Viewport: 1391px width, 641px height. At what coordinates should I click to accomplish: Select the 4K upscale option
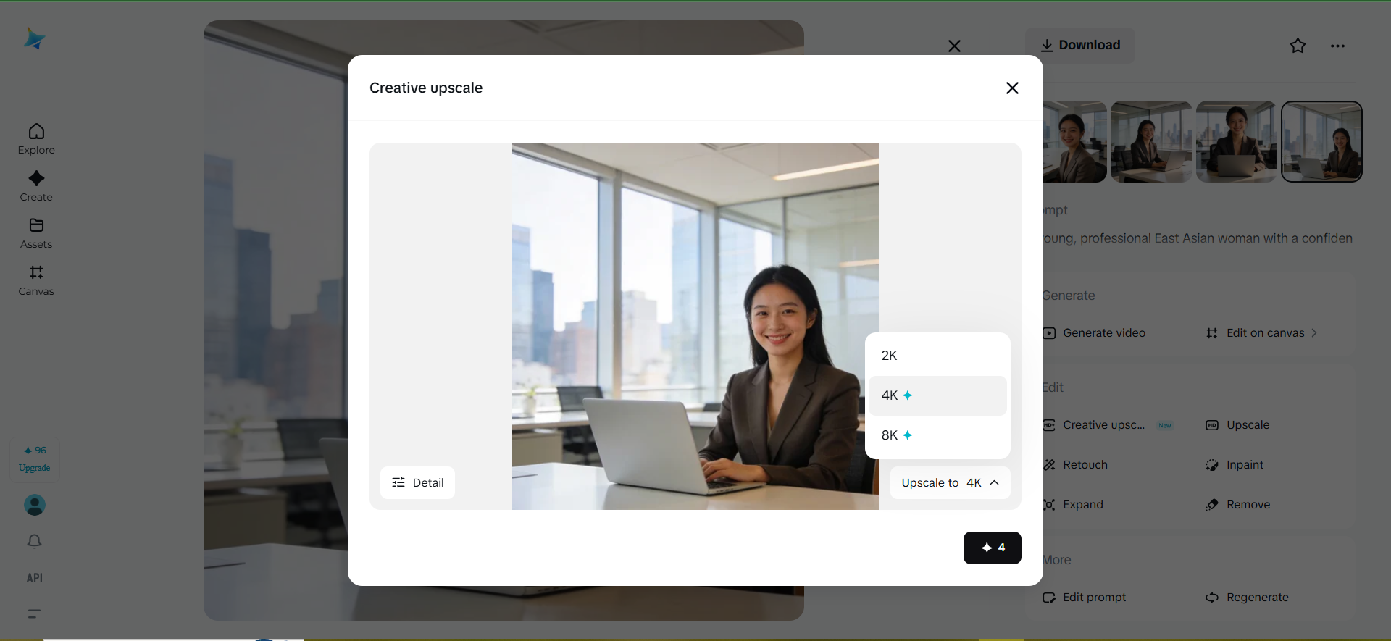pos(937,395)
